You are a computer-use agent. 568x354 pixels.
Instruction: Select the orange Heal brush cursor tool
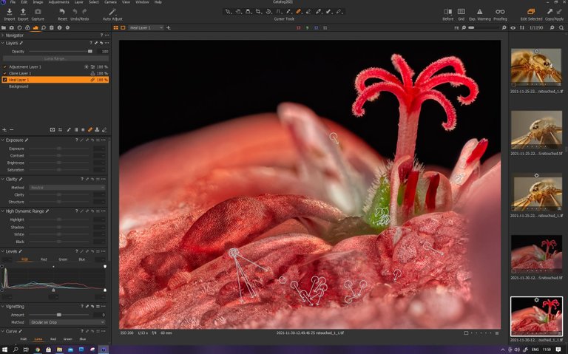299,12
